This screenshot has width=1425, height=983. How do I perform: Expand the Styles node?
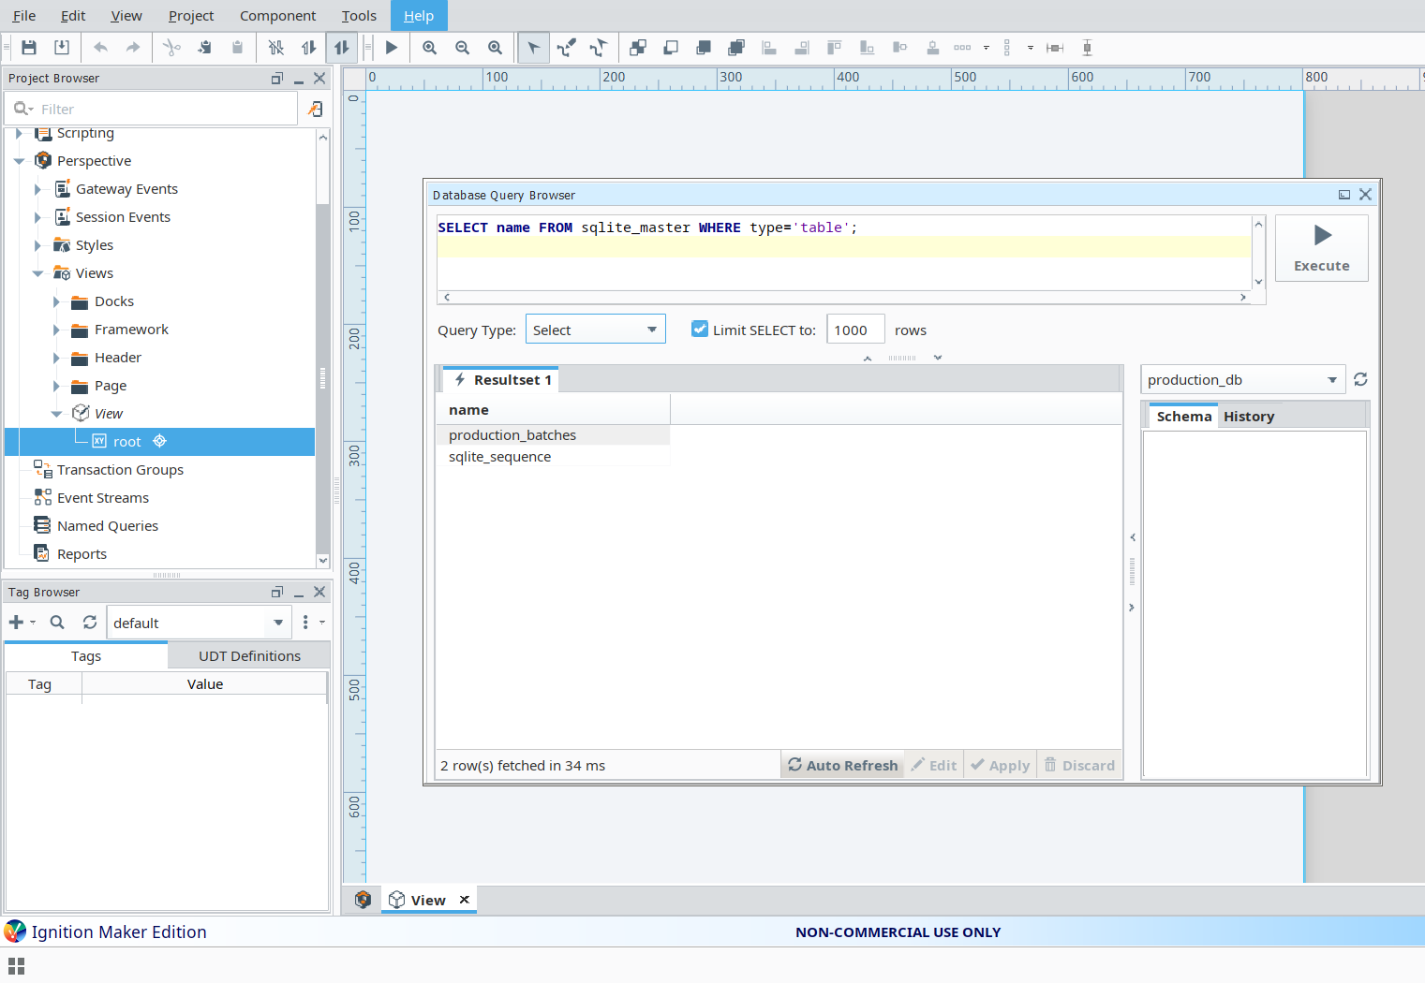(x=37, y=245)
